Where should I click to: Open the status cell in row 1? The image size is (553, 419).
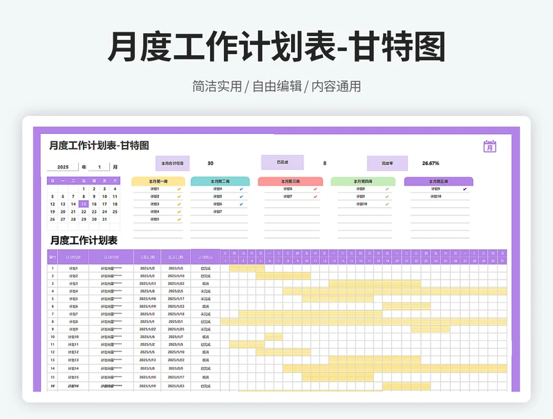click(x=205, y=269)
